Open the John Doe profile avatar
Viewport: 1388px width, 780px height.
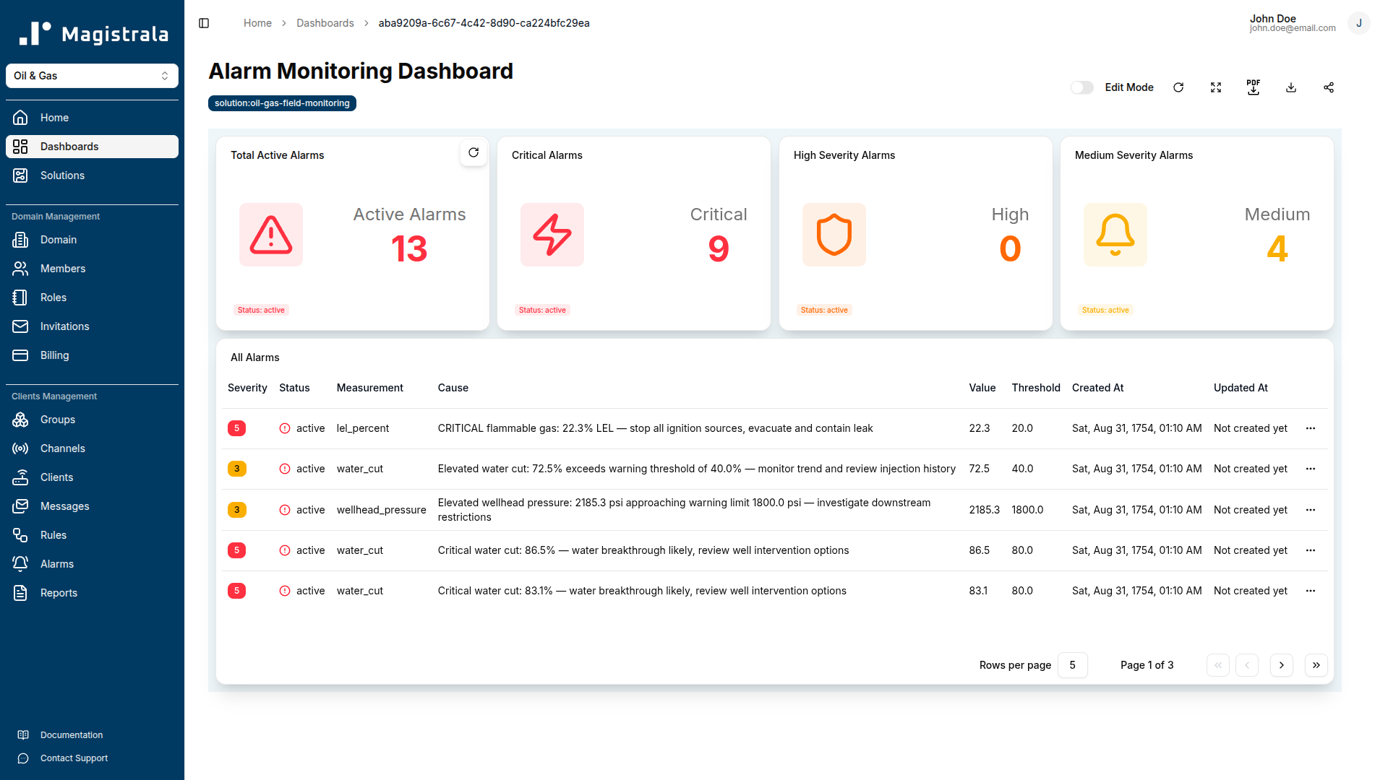coord(1359,23)
